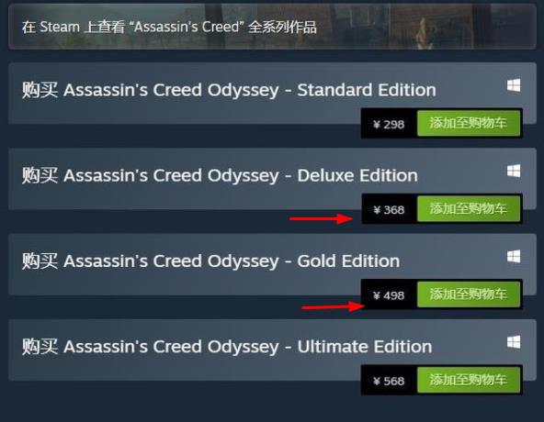
Task: Add Standard Edition to cart
Action: click(x=469, y=123)
